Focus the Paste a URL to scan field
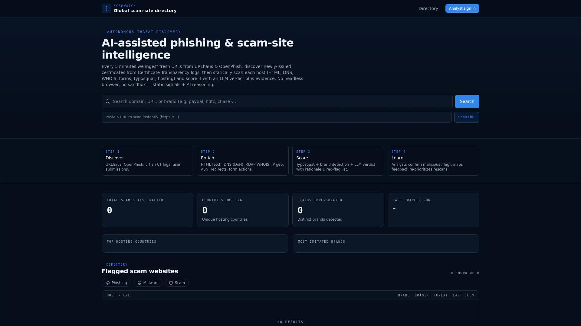This screenshot has width=581, height=326. coord(277,117)
